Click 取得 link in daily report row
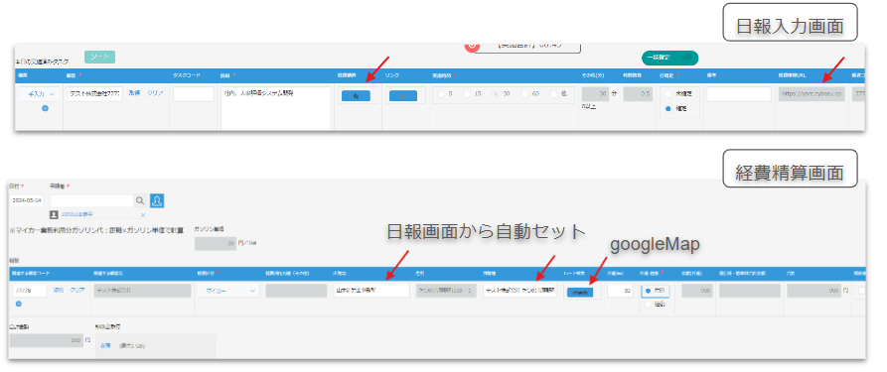This screenshot has width=887, height=372. point(134,93)
